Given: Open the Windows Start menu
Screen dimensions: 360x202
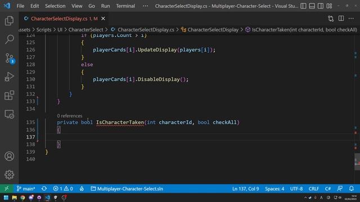Looking at the screenshot, I should click(x=6, y=198).
